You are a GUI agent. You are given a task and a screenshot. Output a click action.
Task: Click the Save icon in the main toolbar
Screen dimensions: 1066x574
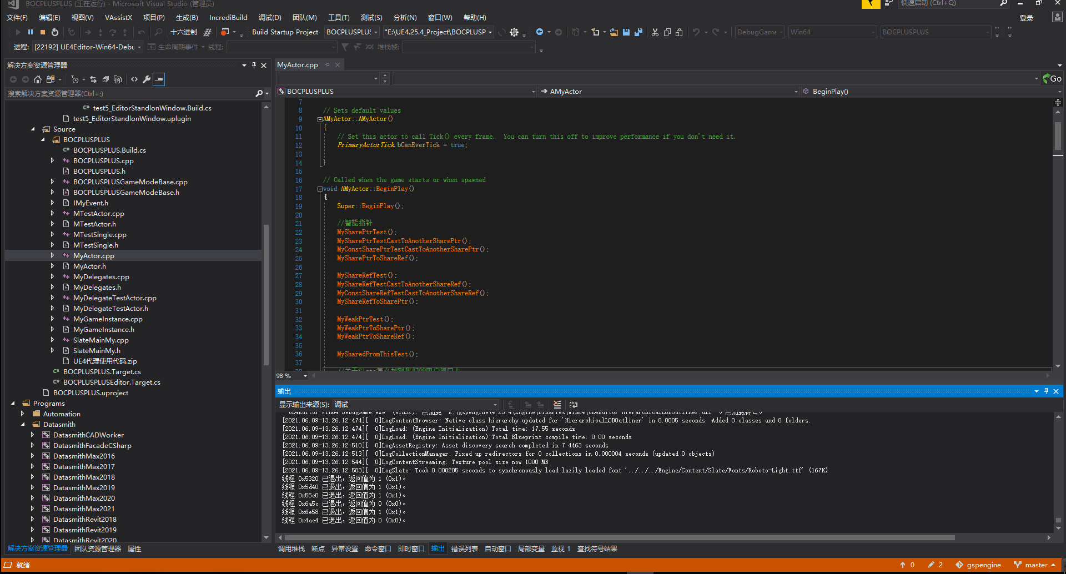(x=626, y=32)
